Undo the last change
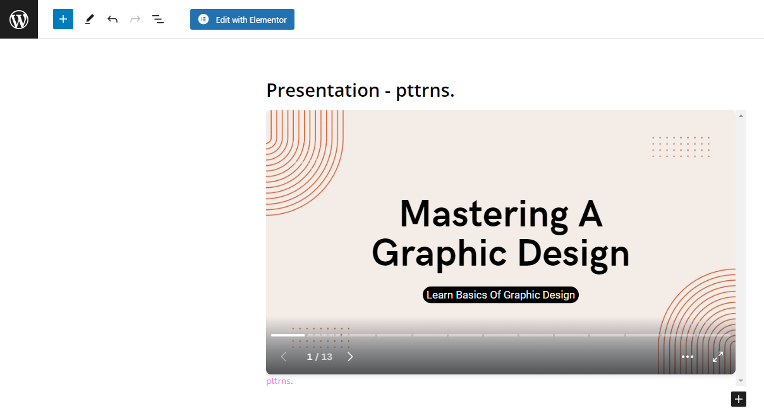764x413 pixels. (112, 20)
